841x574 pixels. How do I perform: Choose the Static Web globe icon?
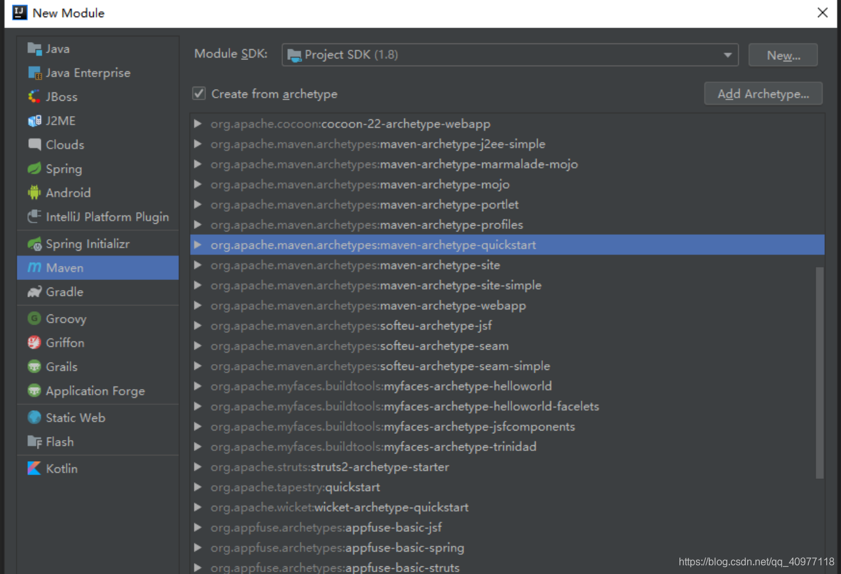pos(34,417)
